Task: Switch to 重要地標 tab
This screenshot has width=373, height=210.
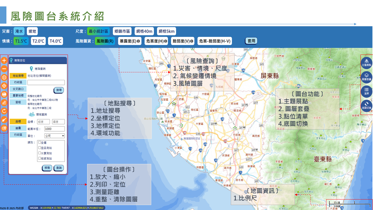Action: (18, 96)
